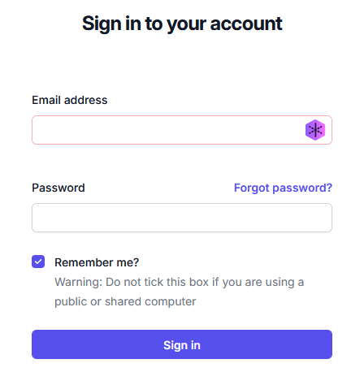The height and width of the screenshot is (372, 364).
Task: Click the 'Remember me?' label text
Action: click(97, 262)
